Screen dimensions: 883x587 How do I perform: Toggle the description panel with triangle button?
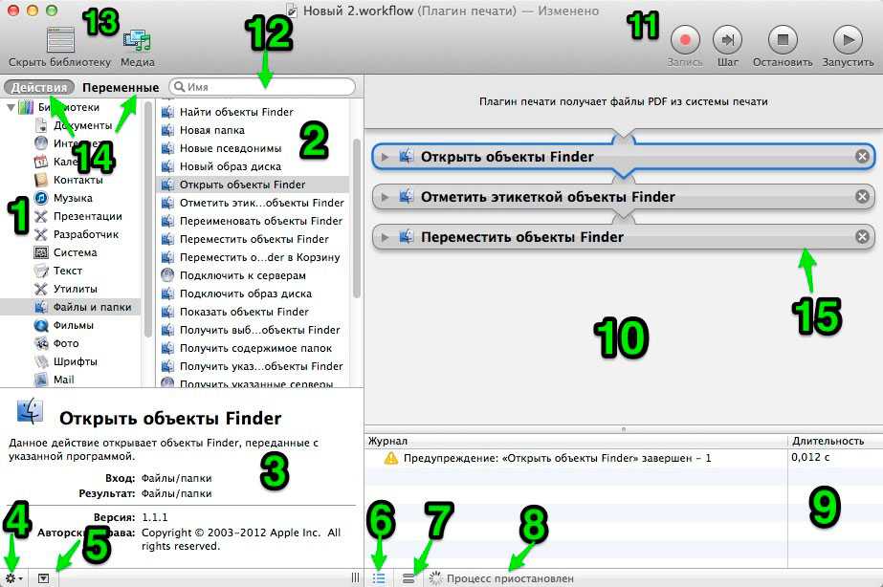(44, 577)
